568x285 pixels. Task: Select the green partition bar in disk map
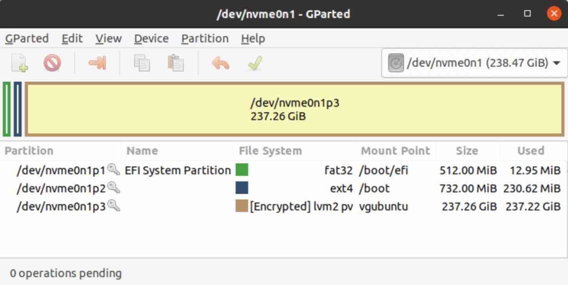pyautogui.click(x=7, y=109)
